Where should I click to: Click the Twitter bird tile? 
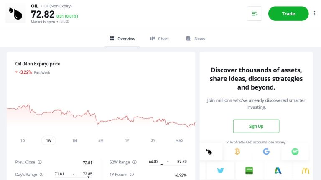(220, 170)
